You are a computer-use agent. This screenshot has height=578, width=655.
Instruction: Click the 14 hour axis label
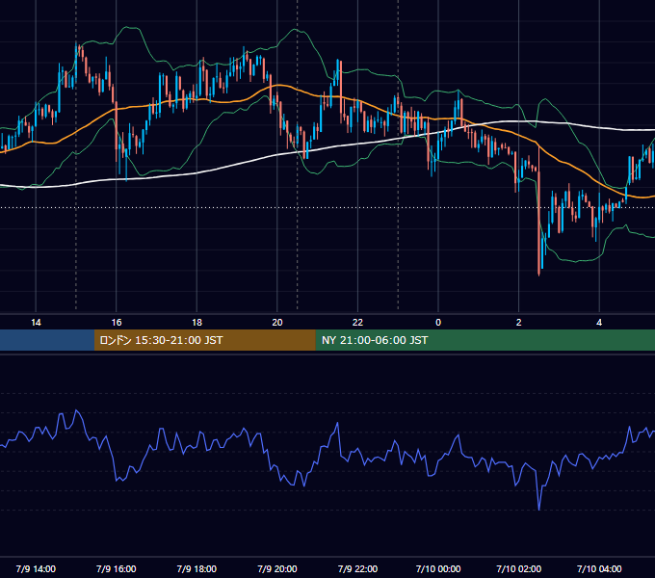36,323
